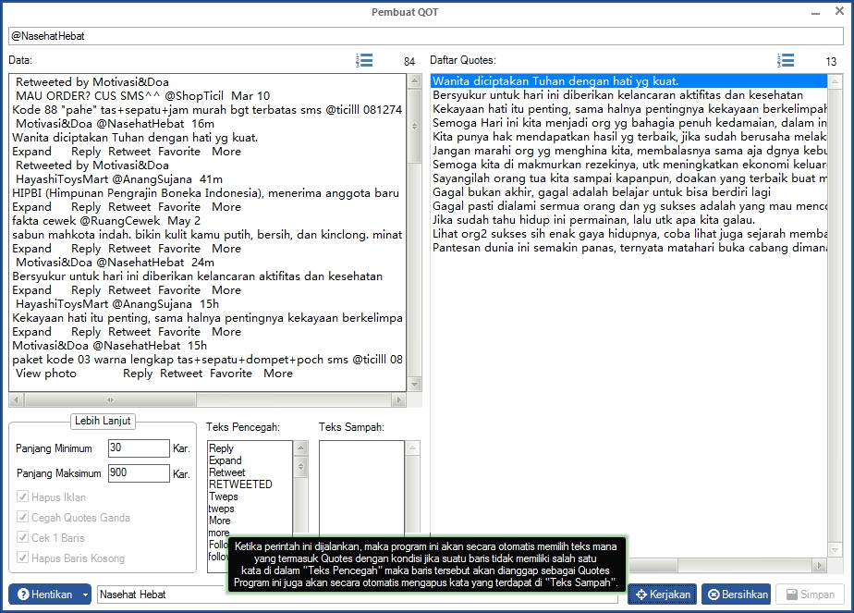The width and height of the screenshot is (854, 613).
Task: Minimize the Pembuat QOT window
Action: [815, 12]
